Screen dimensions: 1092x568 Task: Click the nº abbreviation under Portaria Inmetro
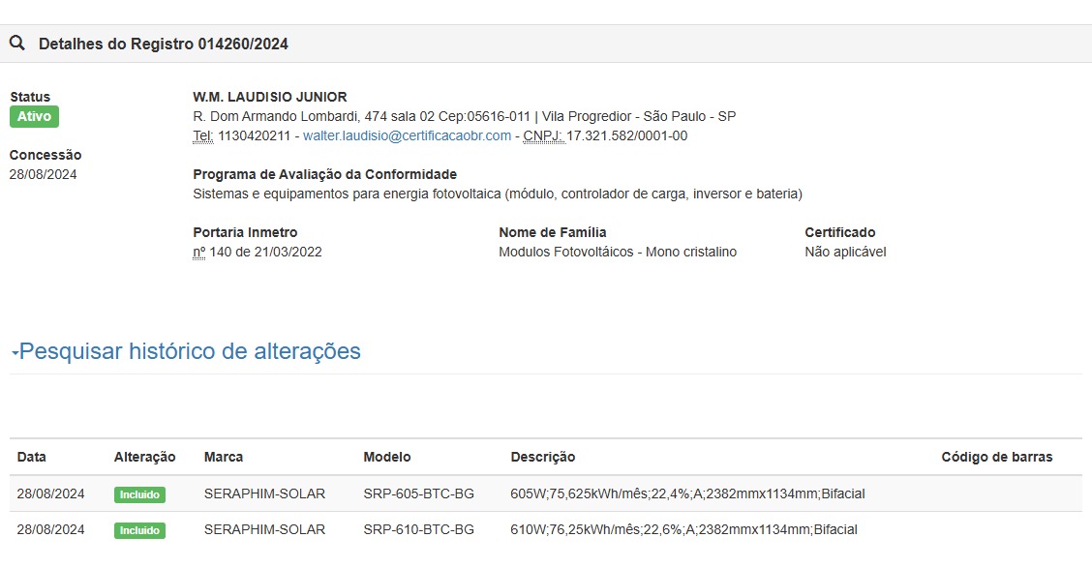tap(199, 253)
